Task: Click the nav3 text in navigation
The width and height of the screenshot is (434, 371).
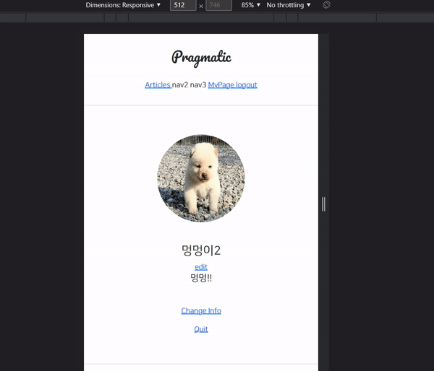Action: (198, 84)
